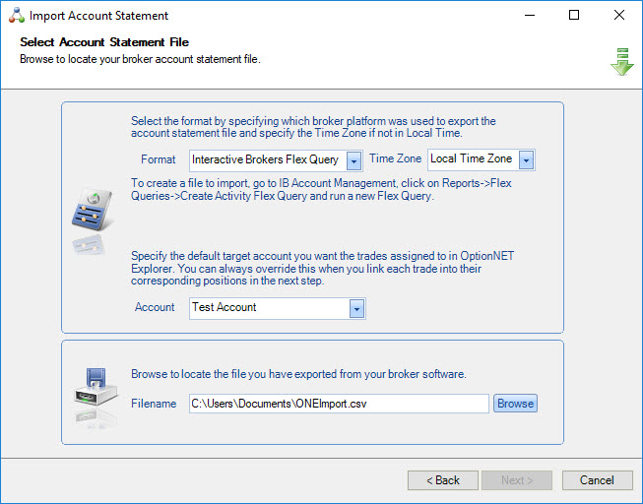Open the Format dropdown arrow
643x504 pixels.
tap(354, 160)
